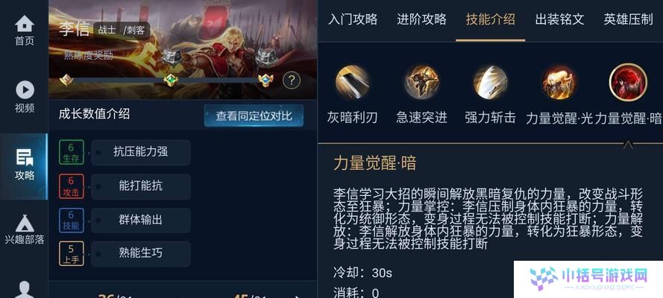Open the profile avatar icon in sidebar
663x298 pixels.
coord(25,290)
